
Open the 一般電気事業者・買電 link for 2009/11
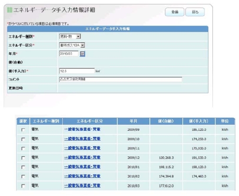coord(82,148)
